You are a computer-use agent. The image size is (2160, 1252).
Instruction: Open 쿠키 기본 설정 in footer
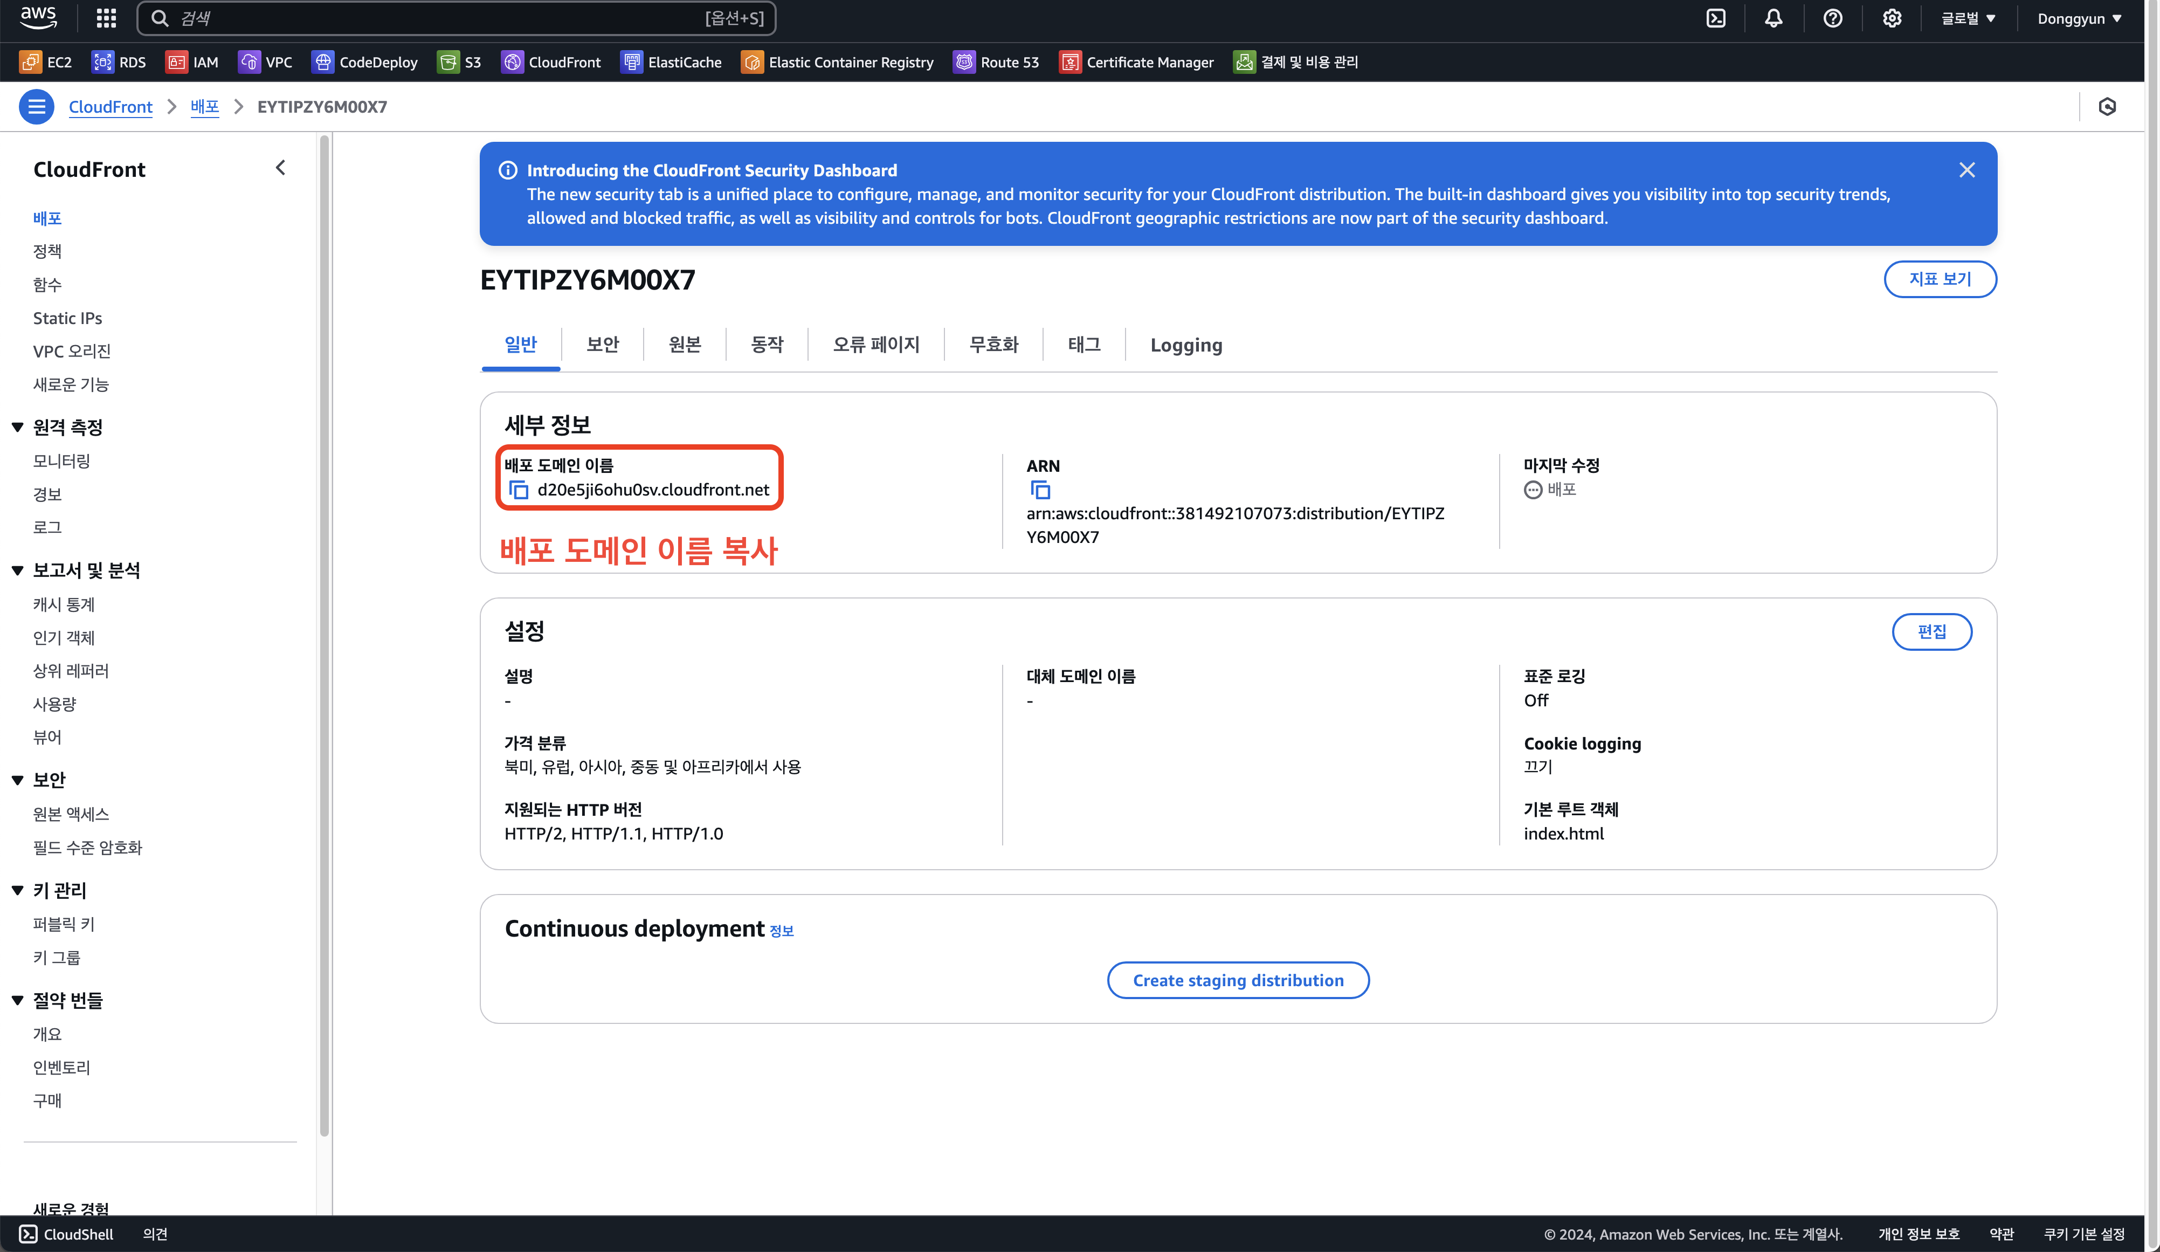2083,1234
